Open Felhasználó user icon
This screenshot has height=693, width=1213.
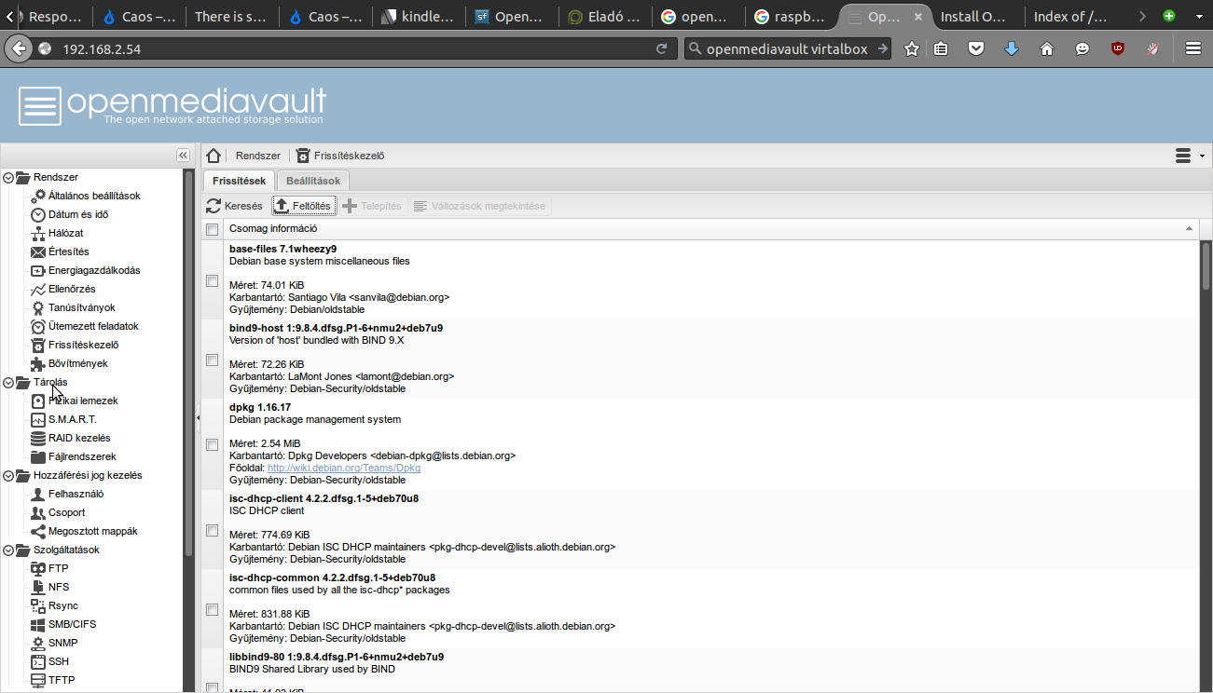coord(38,494)
